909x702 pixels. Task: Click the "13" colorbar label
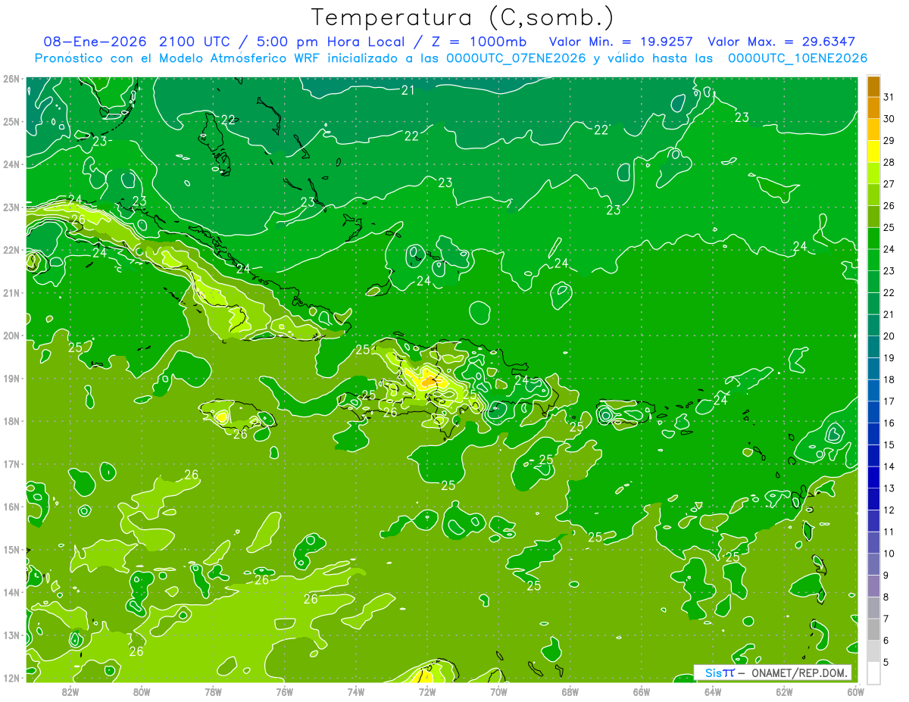(889, 488)
